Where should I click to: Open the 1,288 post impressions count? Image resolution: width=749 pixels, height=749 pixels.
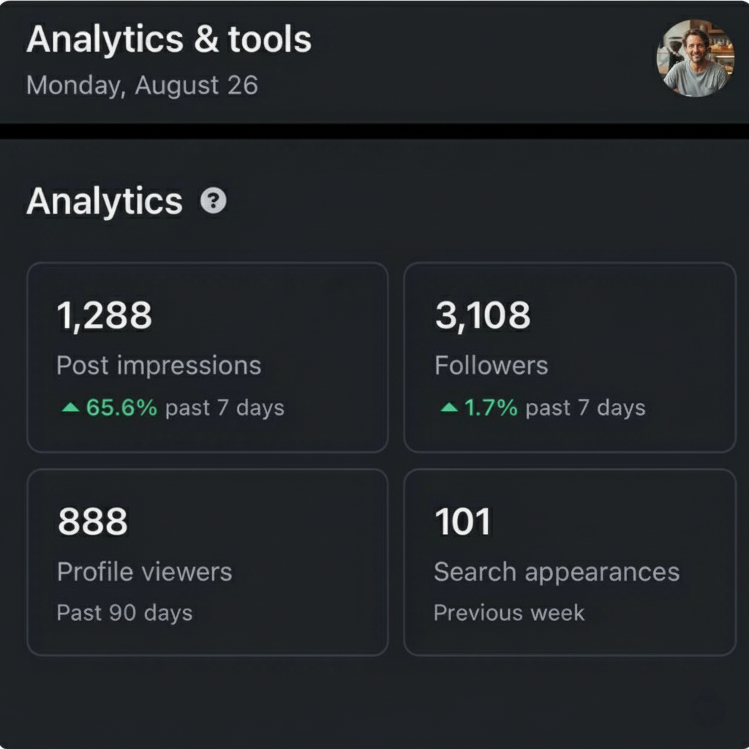104,315
